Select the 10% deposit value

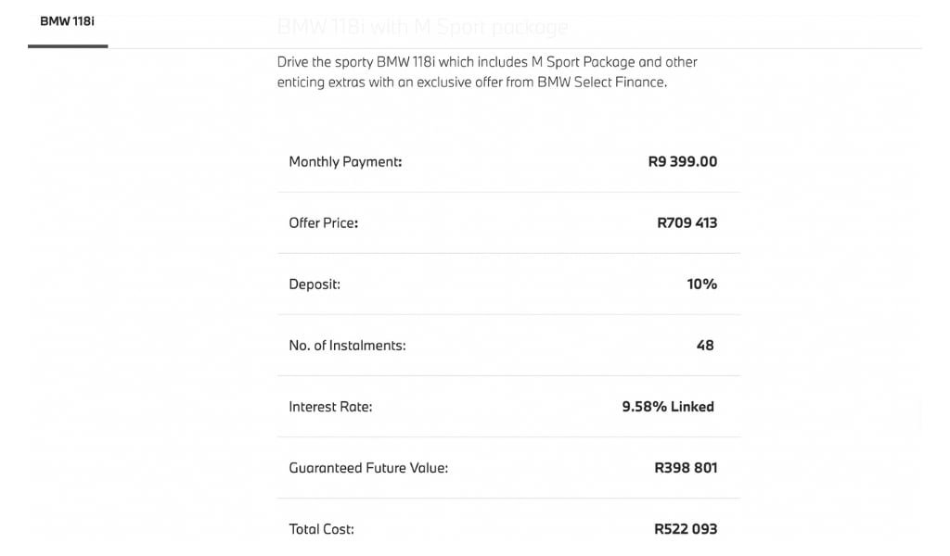click(x=702, y=284)
